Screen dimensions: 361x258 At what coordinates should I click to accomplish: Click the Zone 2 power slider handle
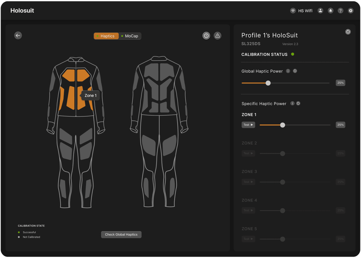coord(283,153)
